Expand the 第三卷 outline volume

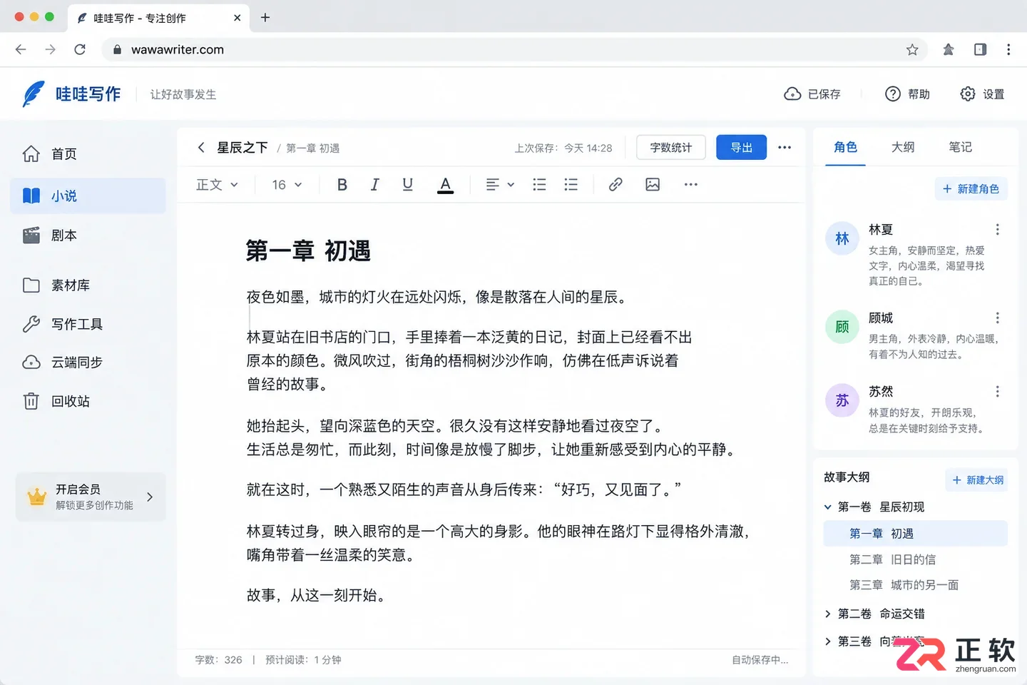coord(827,641)
